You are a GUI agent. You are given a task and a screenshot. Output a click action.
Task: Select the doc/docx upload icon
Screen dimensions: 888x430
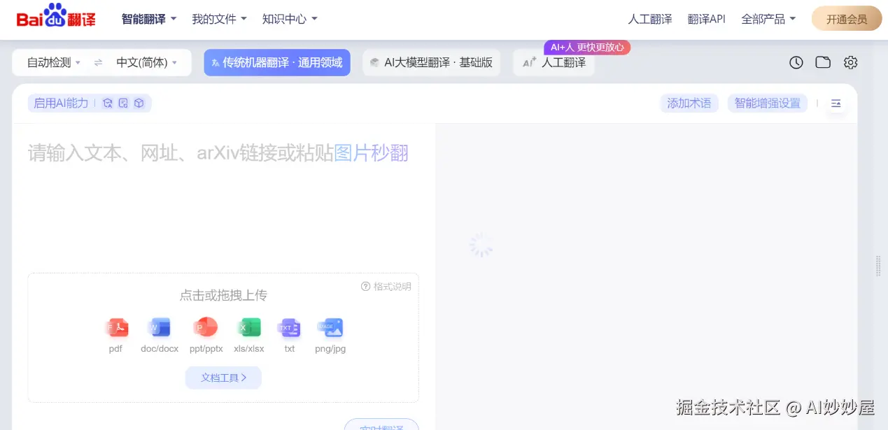tap(159, 327)
